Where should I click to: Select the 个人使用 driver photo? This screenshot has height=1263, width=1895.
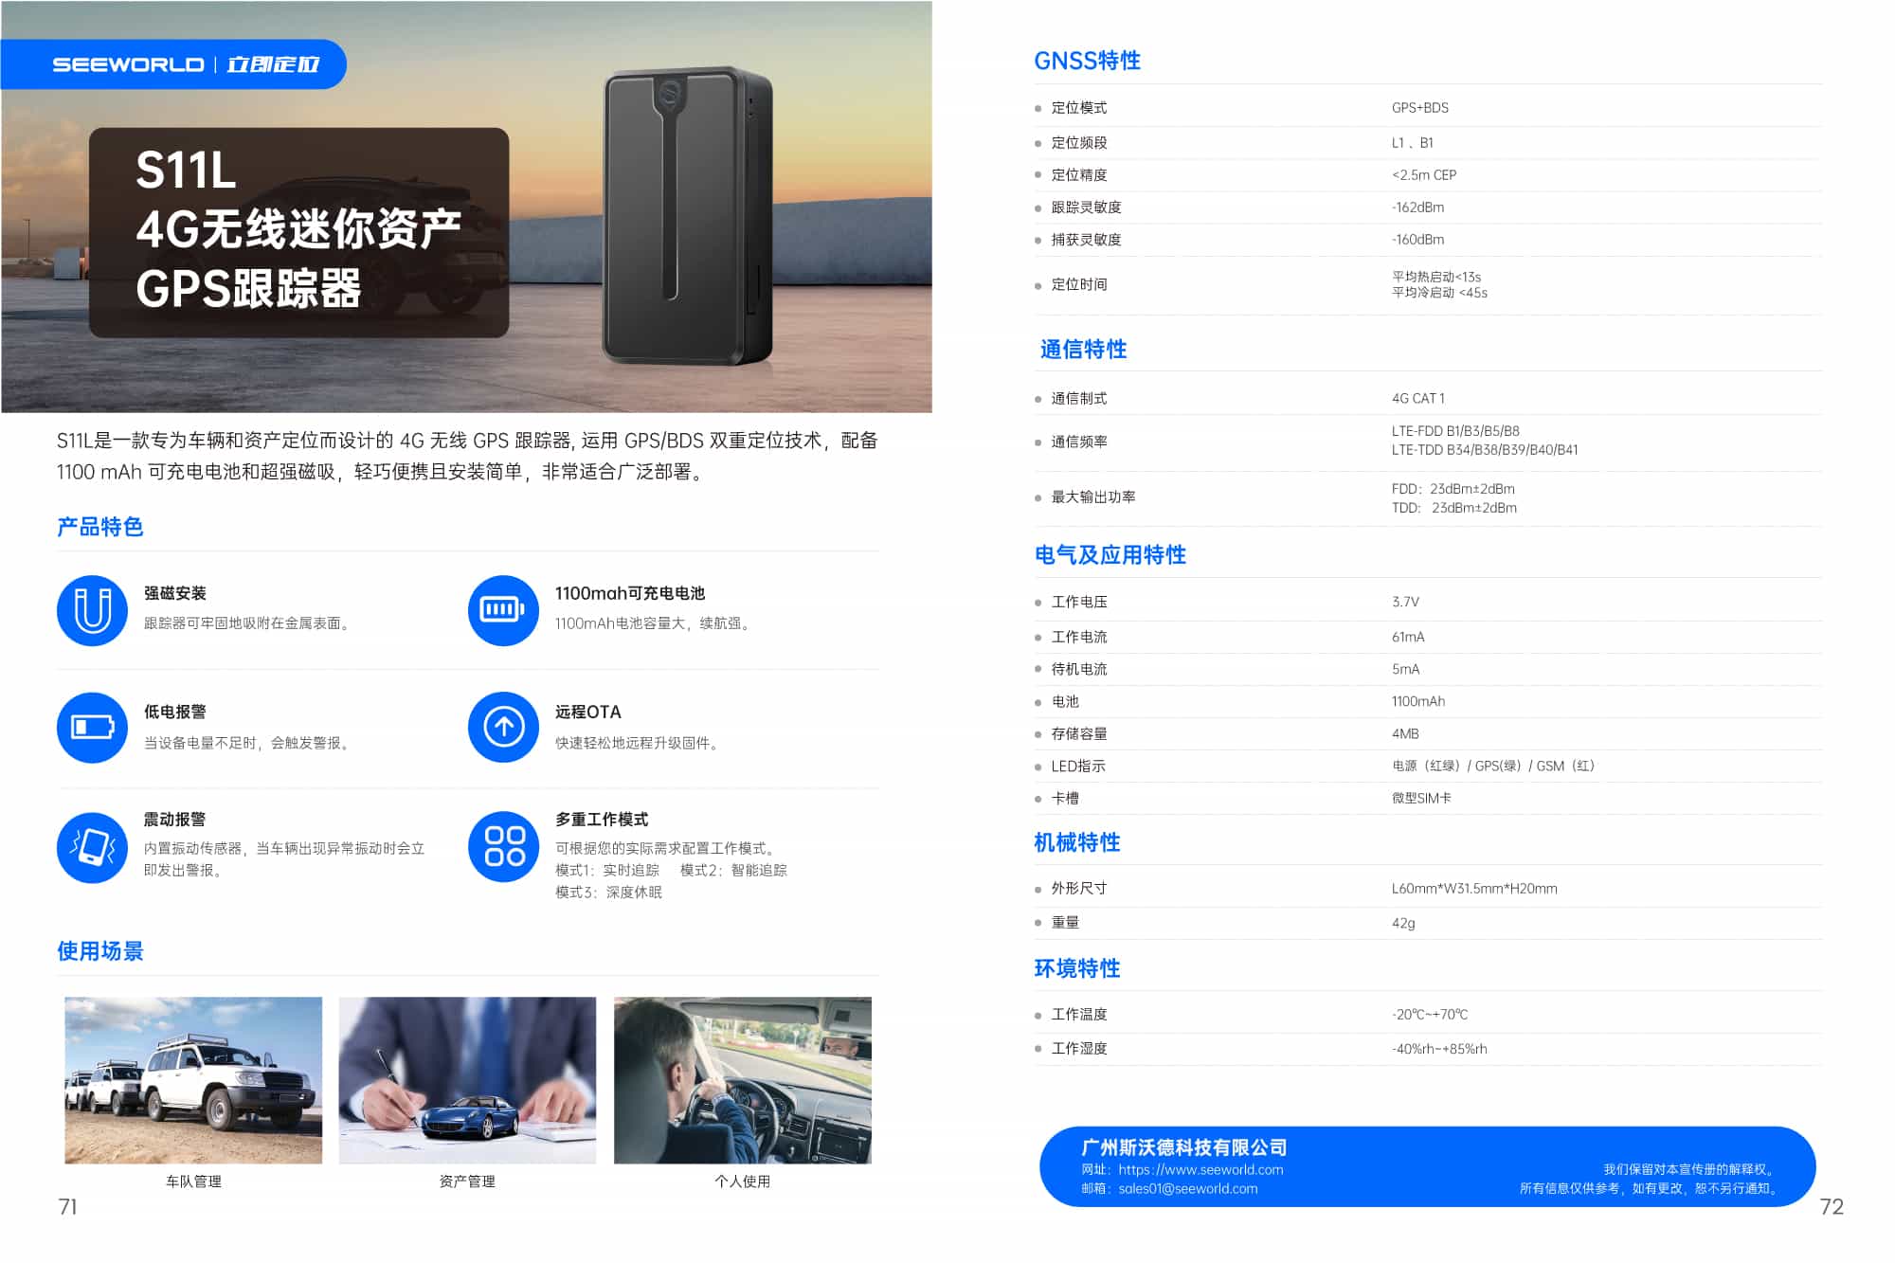742,1080
